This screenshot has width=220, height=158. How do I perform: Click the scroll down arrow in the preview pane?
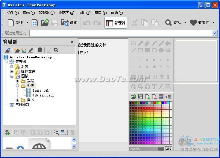tap(74, 146)
